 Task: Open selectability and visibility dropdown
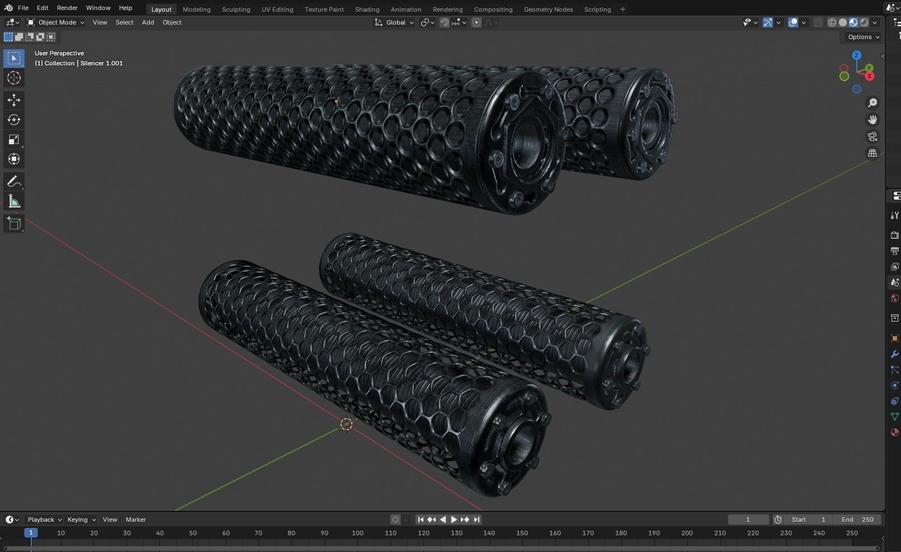tap(750, 22)
